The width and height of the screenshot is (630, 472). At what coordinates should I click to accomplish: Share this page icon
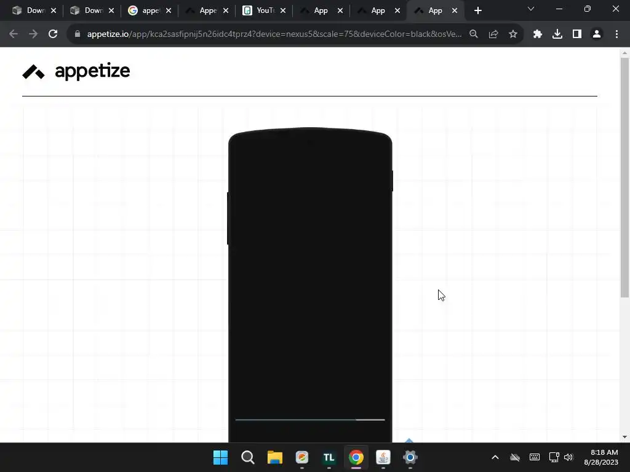(x=493, y=34)
